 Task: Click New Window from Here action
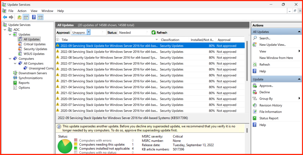[276, 58]
